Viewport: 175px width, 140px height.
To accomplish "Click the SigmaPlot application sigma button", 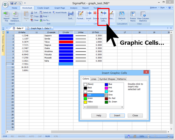I will tap(5, 5).
